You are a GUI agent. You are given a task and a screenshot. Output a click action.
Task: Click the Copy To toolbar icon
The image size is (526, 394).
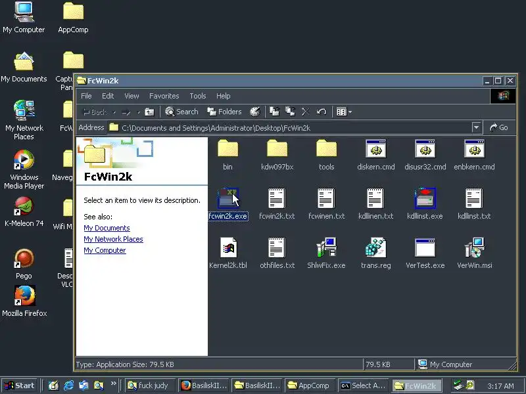[x=290, y=112]
